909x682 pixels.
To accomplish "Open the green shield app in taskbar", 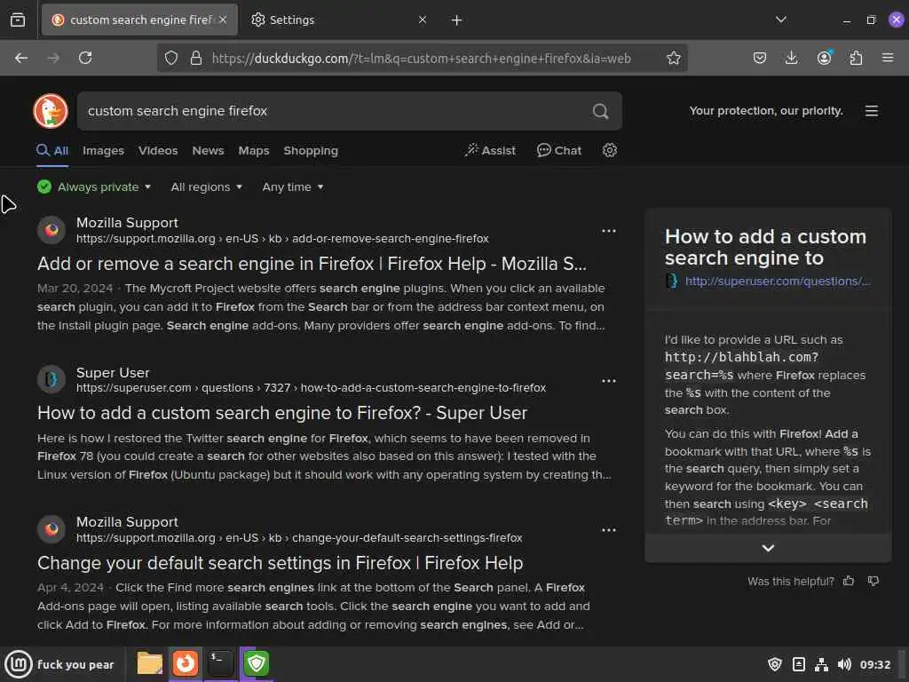I will tap(257, 663).
